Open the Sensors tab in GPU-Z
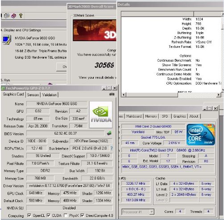This screenshot has width=224, height=220. pyautogui.click(x=33, y=95)
